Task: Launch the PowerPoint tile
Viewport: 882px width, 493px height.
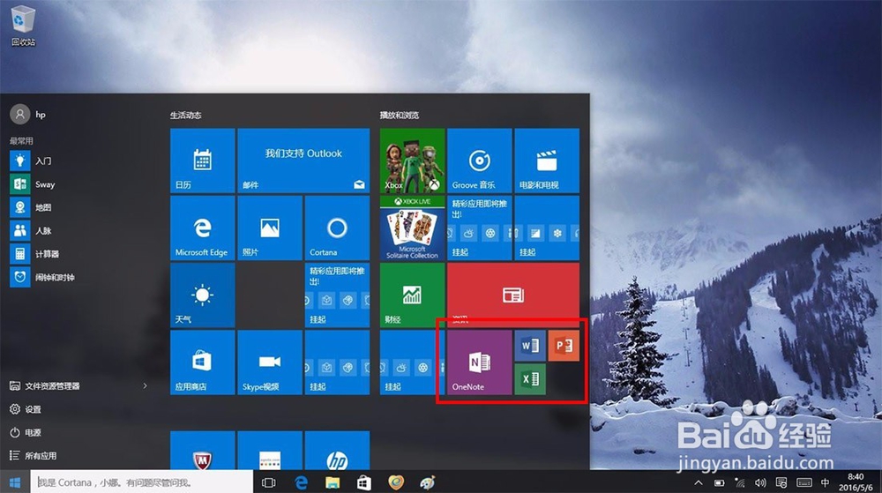Action: tap(564, 346)
